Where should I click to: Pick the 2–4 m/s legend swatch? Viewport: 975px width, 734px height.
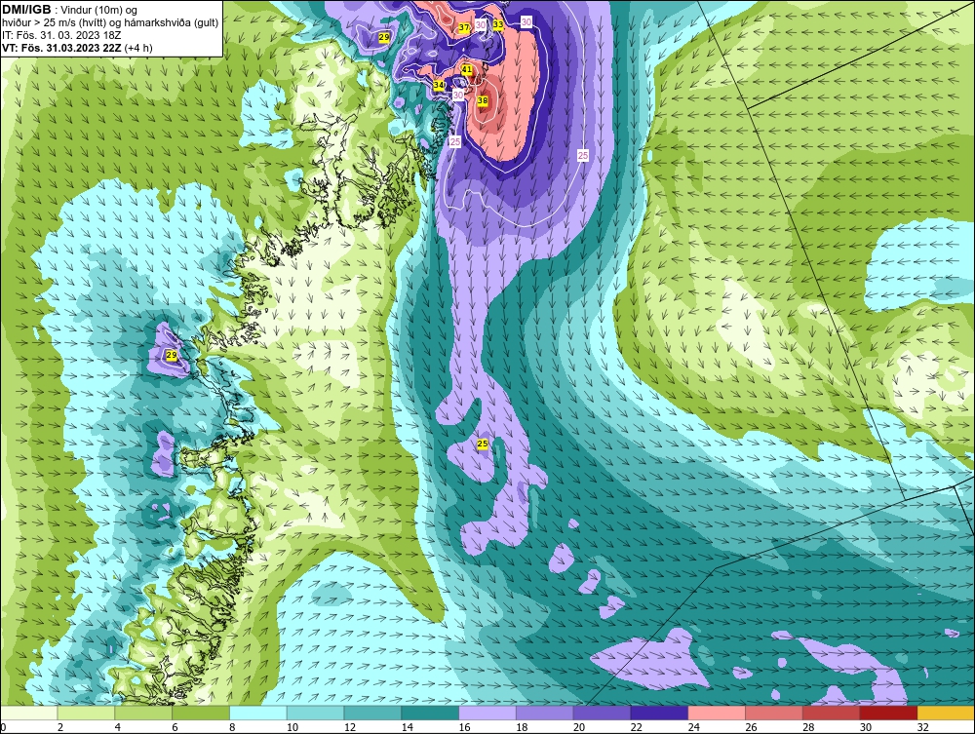pos(86,713)
